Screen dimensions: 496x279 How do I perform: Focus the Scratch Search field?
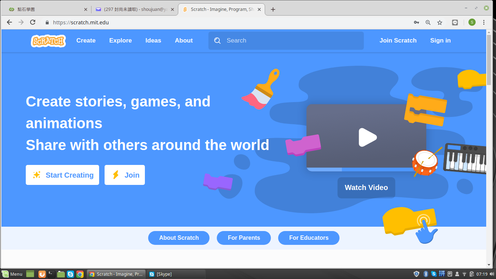coord(286,41)
